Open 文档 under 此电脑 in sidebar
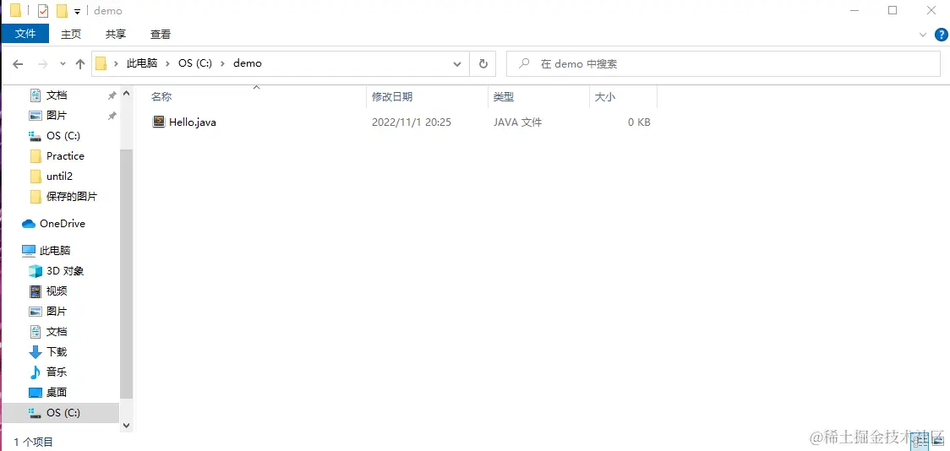The image size is (950, 451). 57,332
